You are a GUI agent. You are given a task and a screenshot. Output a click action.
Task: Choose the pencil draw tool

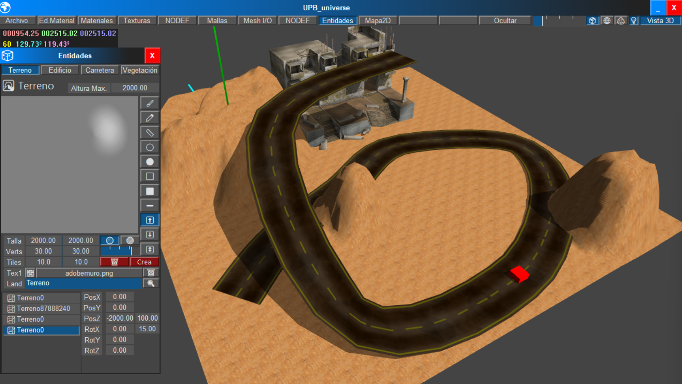150,118
